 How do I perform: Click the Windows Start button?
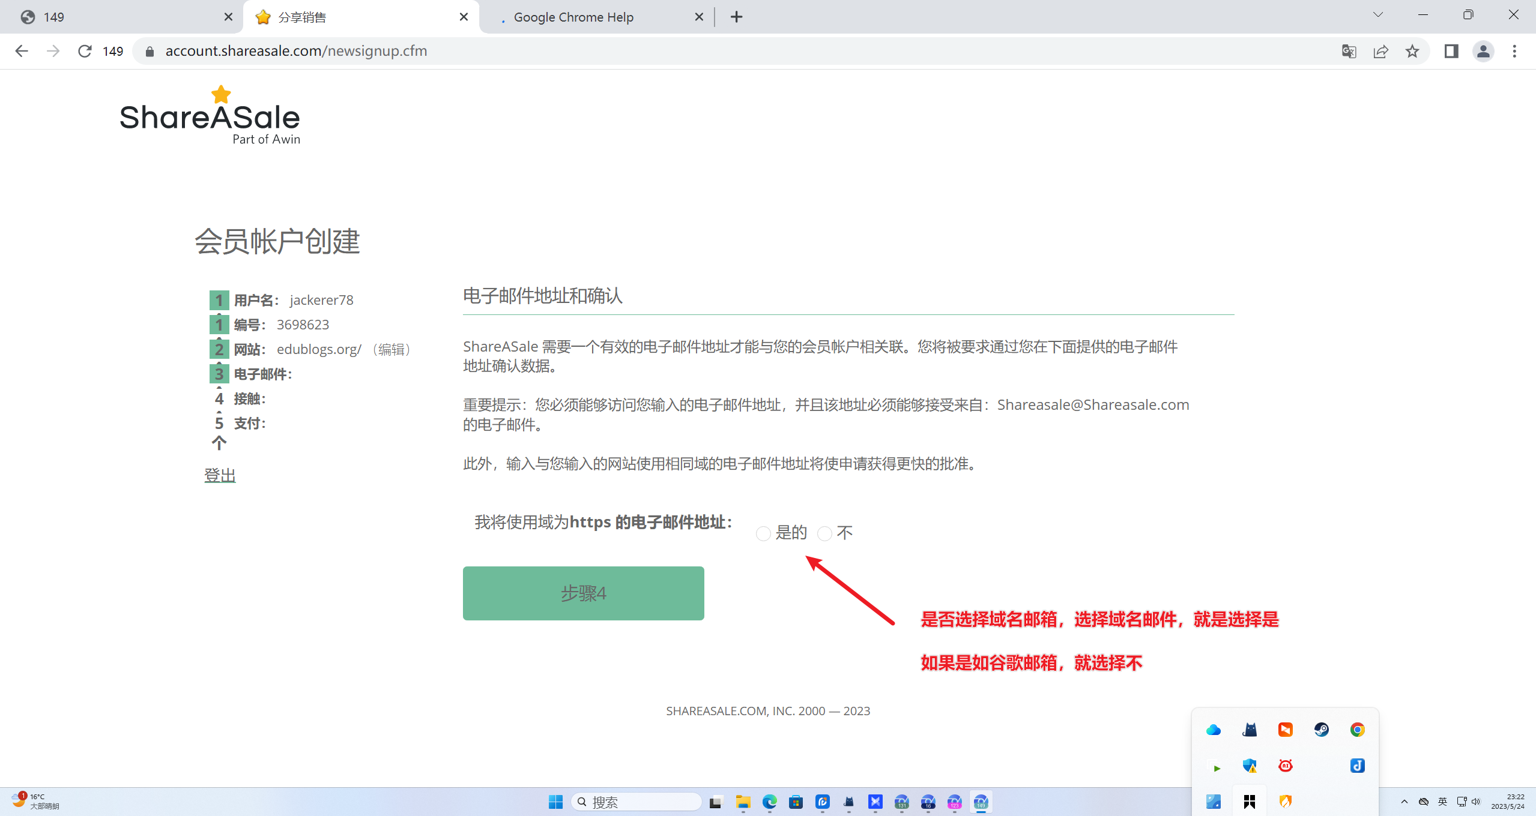555,802
